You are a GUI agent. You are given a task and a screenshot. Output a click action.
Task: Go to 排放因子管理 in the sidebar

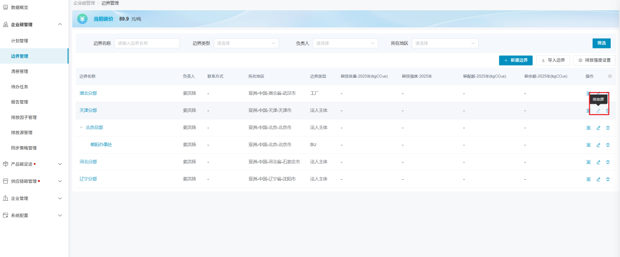[24, 117]
